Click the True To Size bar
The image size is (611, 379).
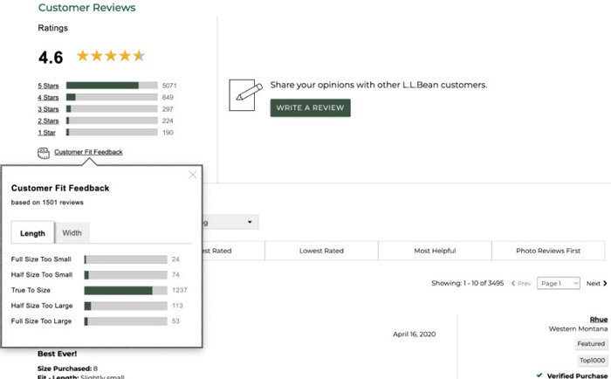(126, 291)
